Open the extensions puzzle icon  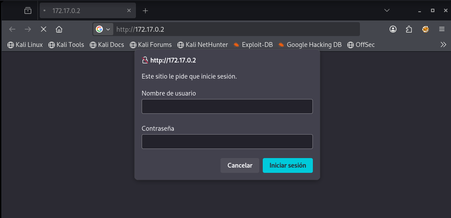click(x=409, y=29)
